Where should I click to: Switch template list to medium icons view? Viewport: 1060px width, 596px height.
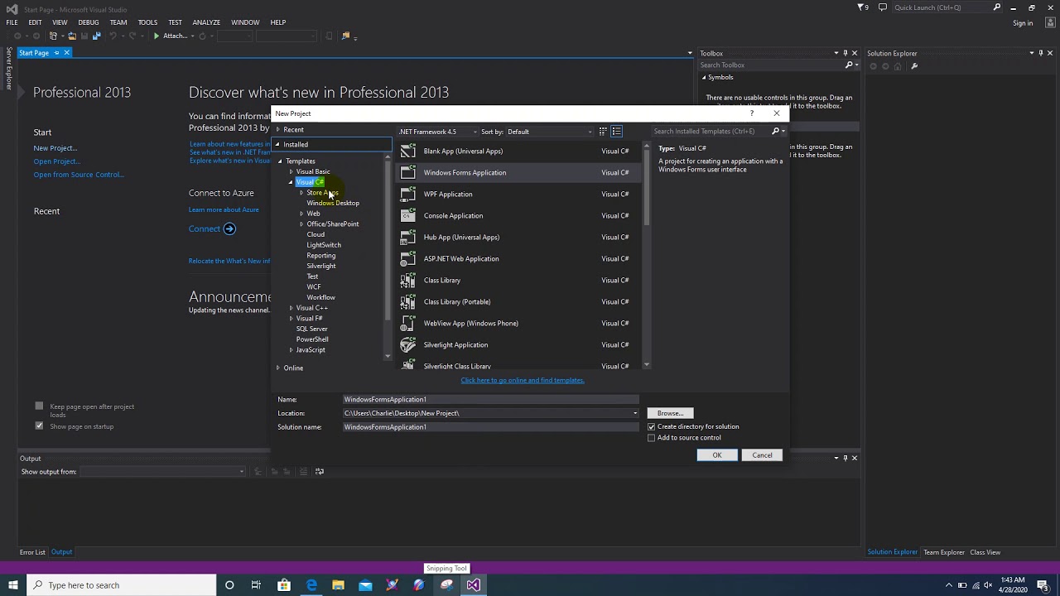click(616, 132)
